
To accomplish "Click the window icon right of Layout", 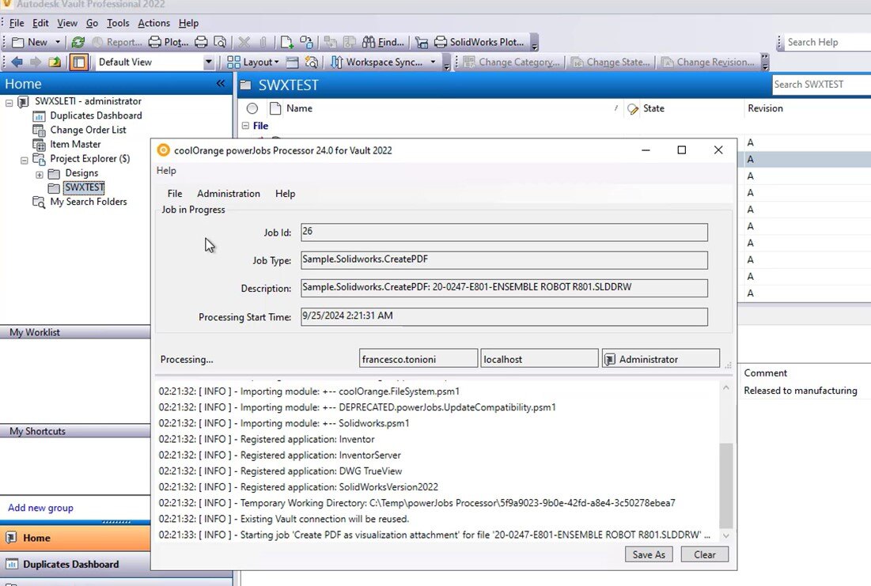I will point(292,62).
